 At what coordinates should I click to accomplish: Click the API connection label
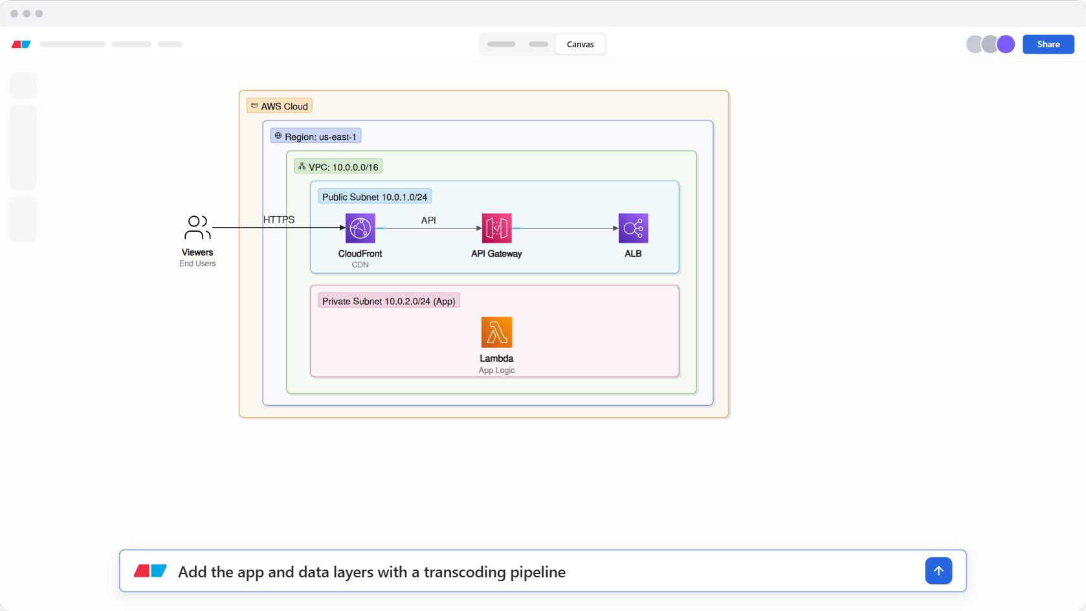coord(428,220)
